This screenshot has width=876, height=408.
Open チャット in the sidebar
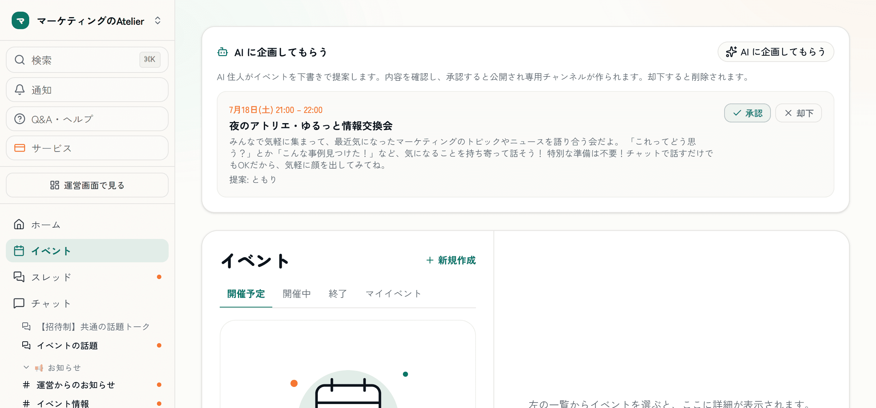[x=87, y=303]
